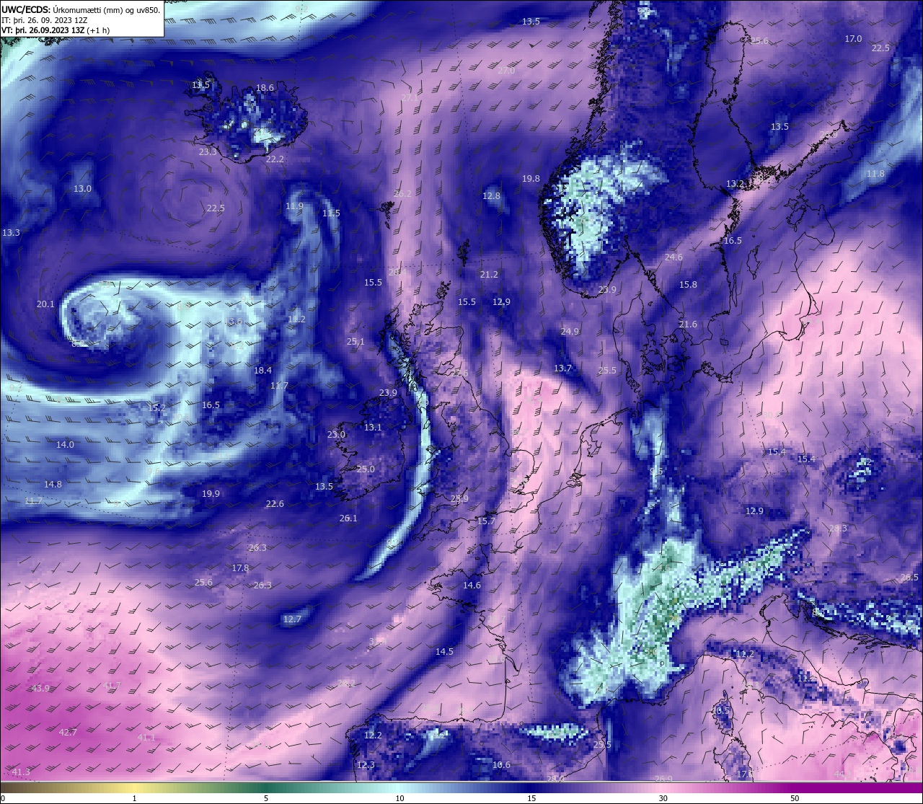This screenshot has width=923, height=804.
Task: Click the 21.2 value in the North Sea
Action: coord(489,274)
